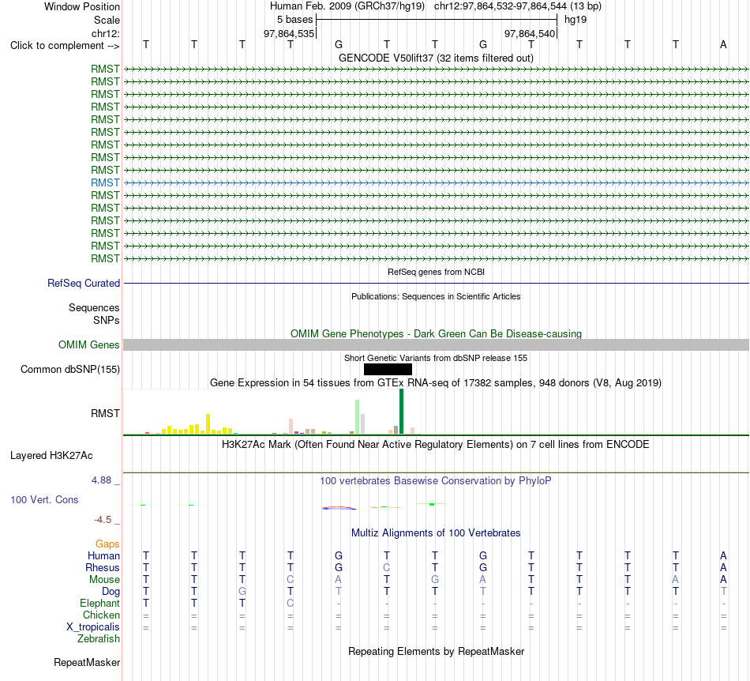The width and height of the screenshot is (750, 681).
Task: Click the RefSeq Curated track label
Action: (x=84, y=284)
